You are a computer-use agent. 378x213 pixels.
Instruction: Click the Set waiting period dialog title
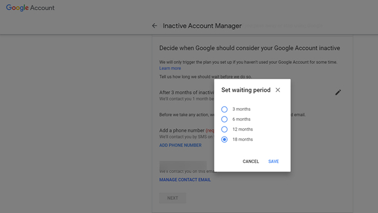pyautogui.click(x=246, y=90)
